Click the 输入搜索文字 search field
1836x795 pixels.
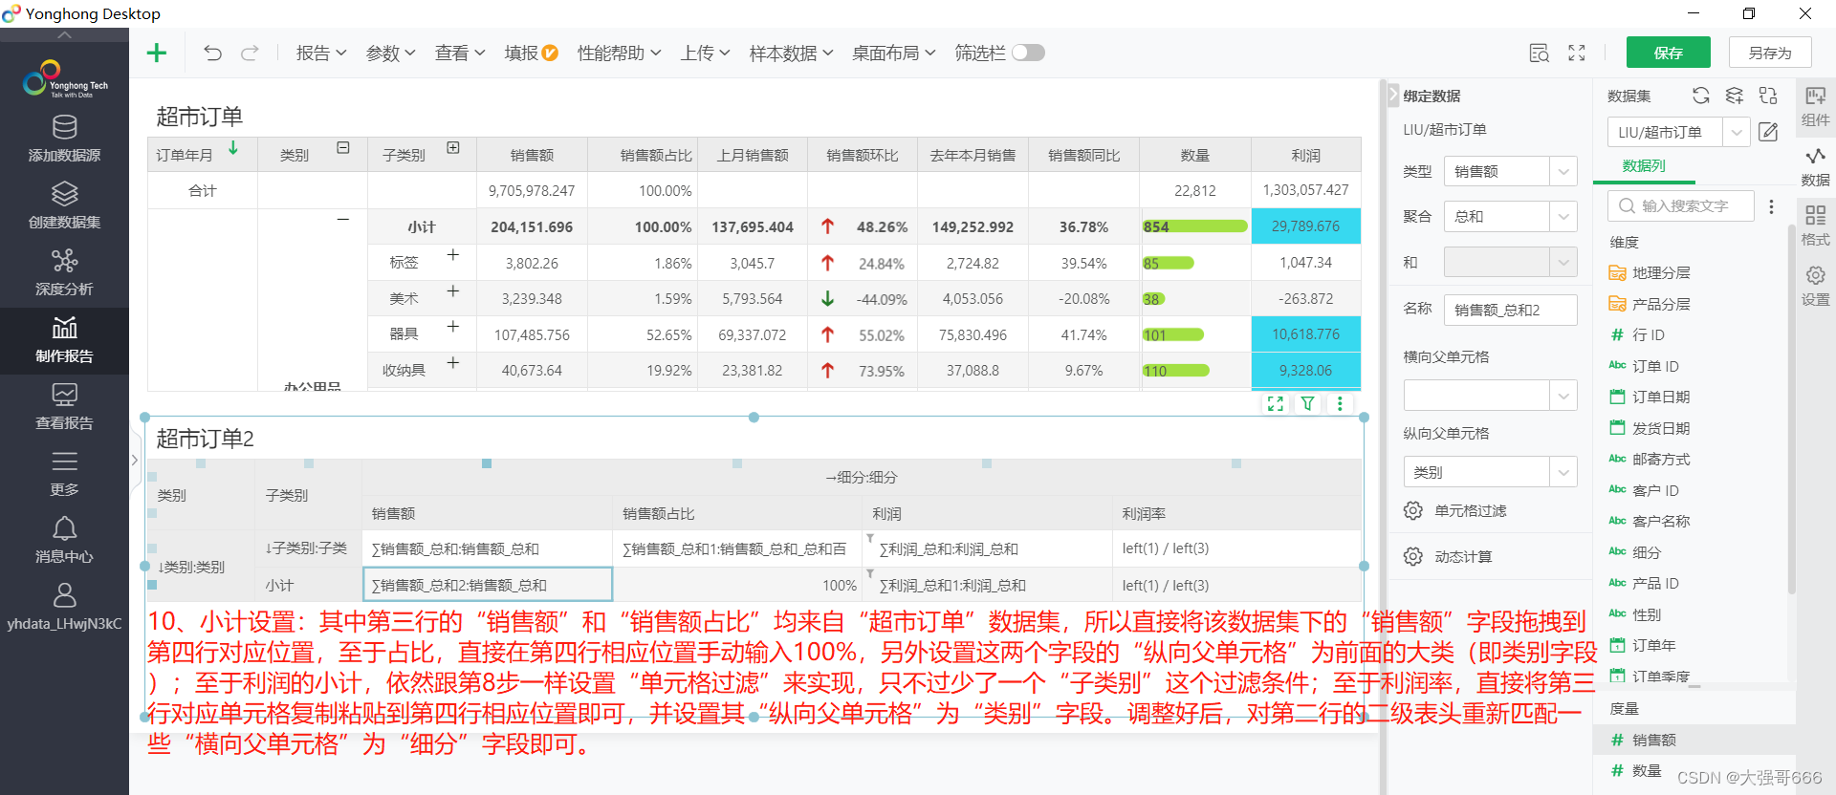tap(1681, 206)
